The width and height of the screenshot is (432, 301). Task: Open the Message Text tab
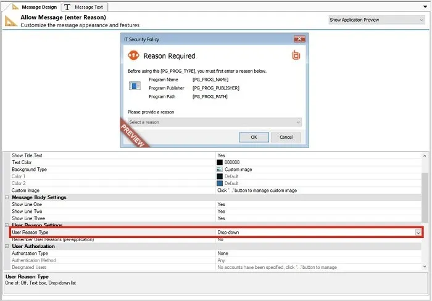coord(84,7)
